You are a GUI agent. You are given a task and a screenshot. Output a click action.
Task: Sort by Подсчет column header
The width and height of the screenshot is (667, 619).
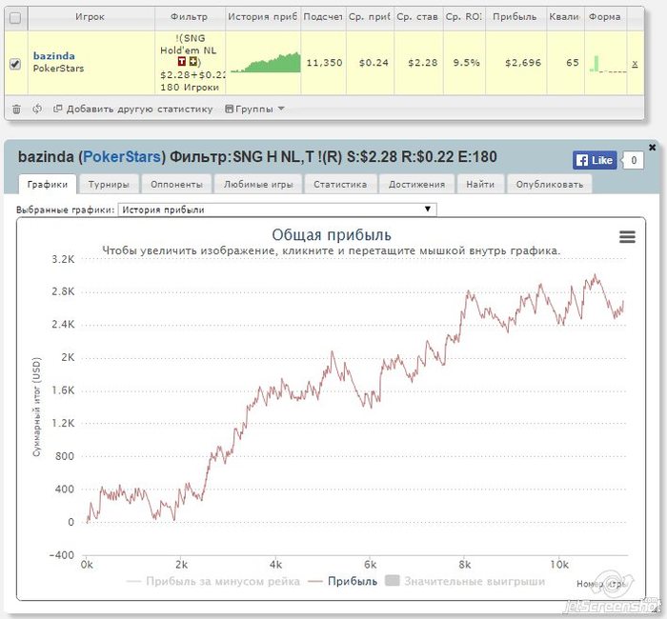click(x=323, y=17)
